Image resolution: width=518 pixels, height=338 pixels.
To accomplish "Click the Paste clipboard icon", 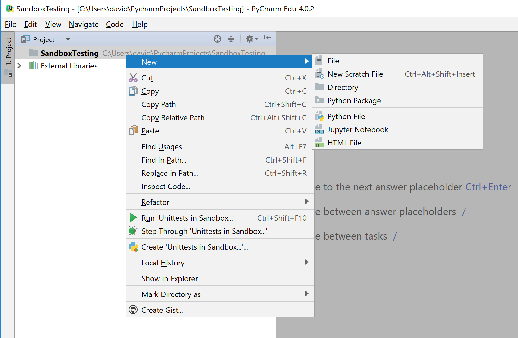I will [x=133, y=130].
